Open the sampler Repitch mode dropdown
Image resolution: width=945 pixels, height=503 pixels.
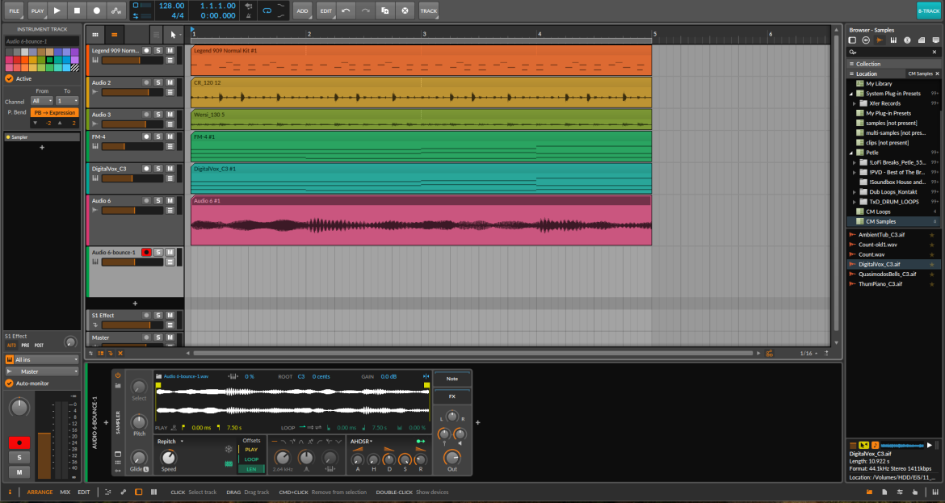click(x=170, y=442)
